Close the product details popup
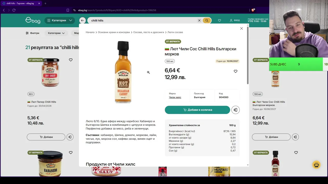Viewport: 328px width, 184px height. 241,28
